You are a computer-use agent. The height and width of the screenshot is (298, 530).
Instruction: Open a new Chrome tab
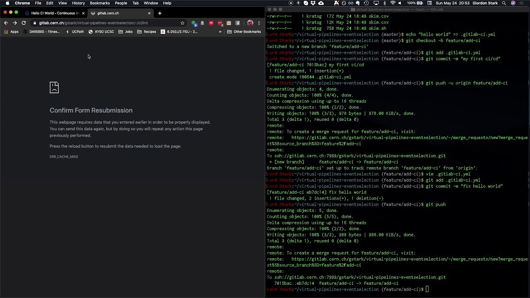159,13
